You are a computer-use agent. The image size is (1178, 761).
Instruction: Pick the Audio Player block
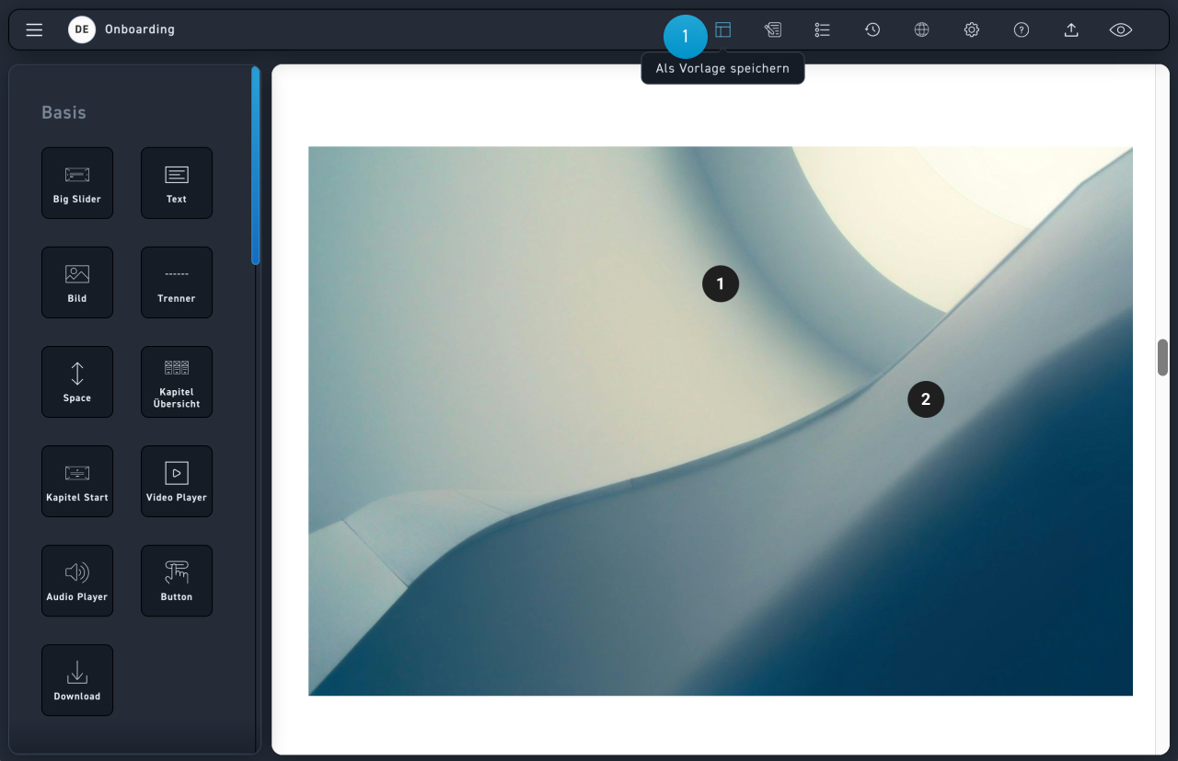click(x=77, y=581)
